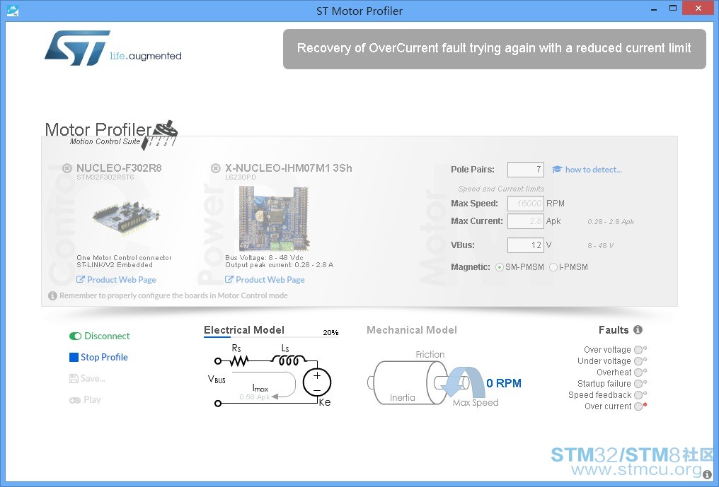Click the Faults info icon

click(x=638, y=329)
